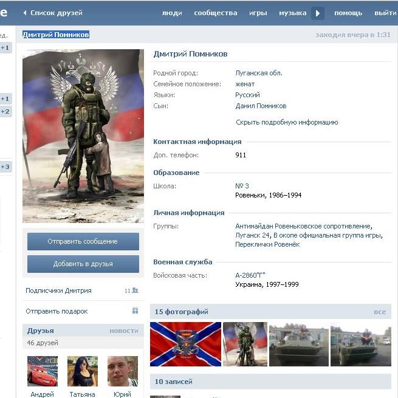Click school link № 3
Image resolution: width=398 pixels, height=398 pixels.
click(242, 186)
